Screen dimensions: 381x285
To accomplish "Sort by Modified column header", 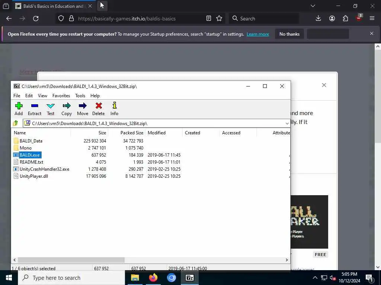I will [x=164, y=133].
